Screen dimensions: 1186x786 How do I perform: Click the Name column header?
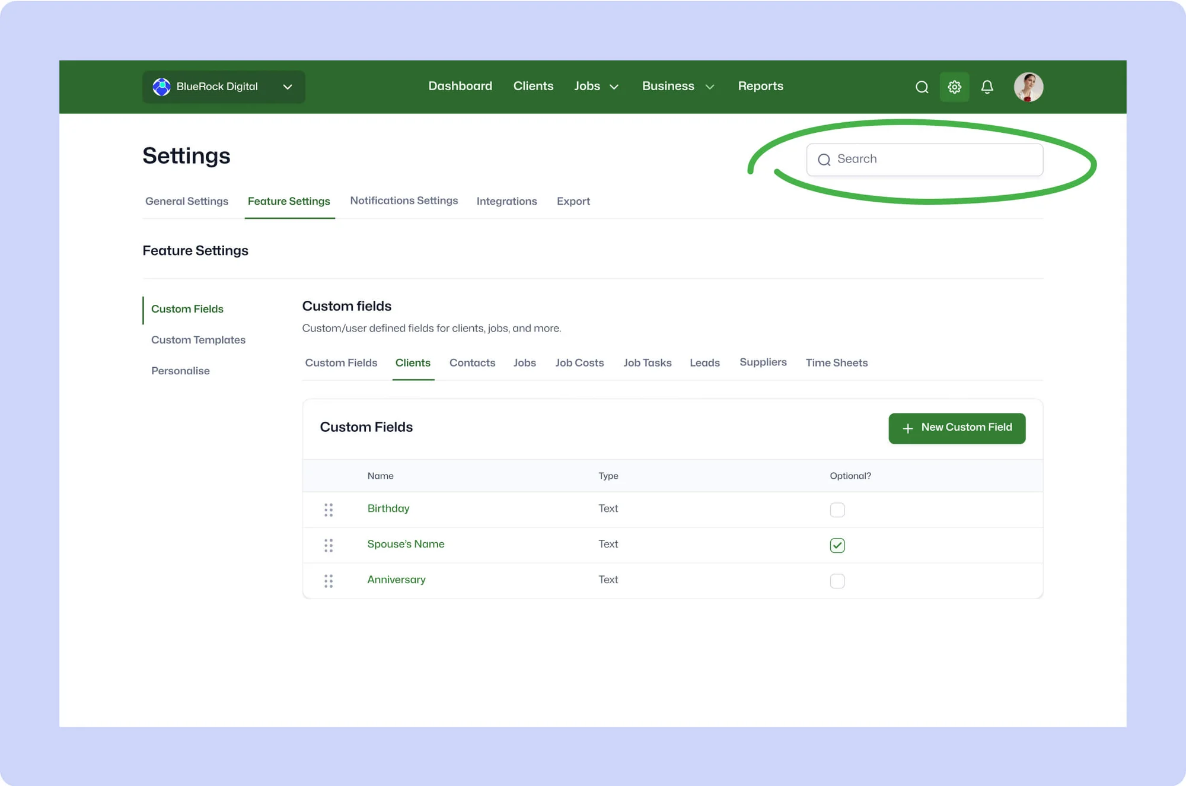[380, 476]
